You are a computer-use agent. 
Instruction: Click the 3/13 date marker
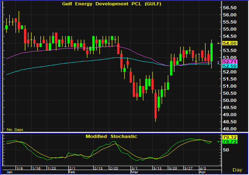(x=157, y=168)
